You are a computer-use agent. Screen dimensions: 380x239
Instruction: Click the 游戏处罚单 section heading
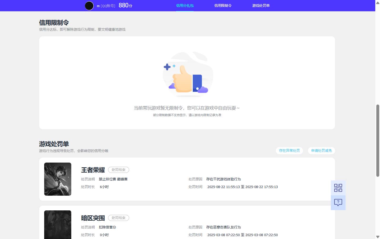pos(54,144)
